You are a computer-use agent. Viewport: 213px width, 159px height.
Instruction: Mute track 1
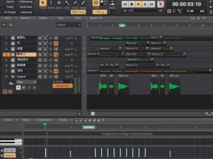tap(40, 38)
